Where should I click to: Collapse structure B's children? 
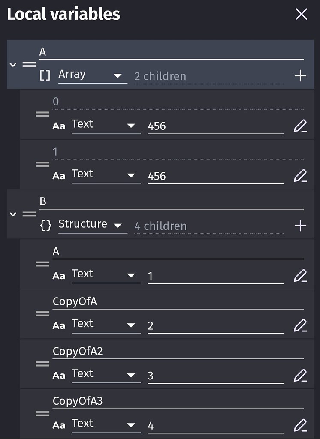[x=13, y=214]
